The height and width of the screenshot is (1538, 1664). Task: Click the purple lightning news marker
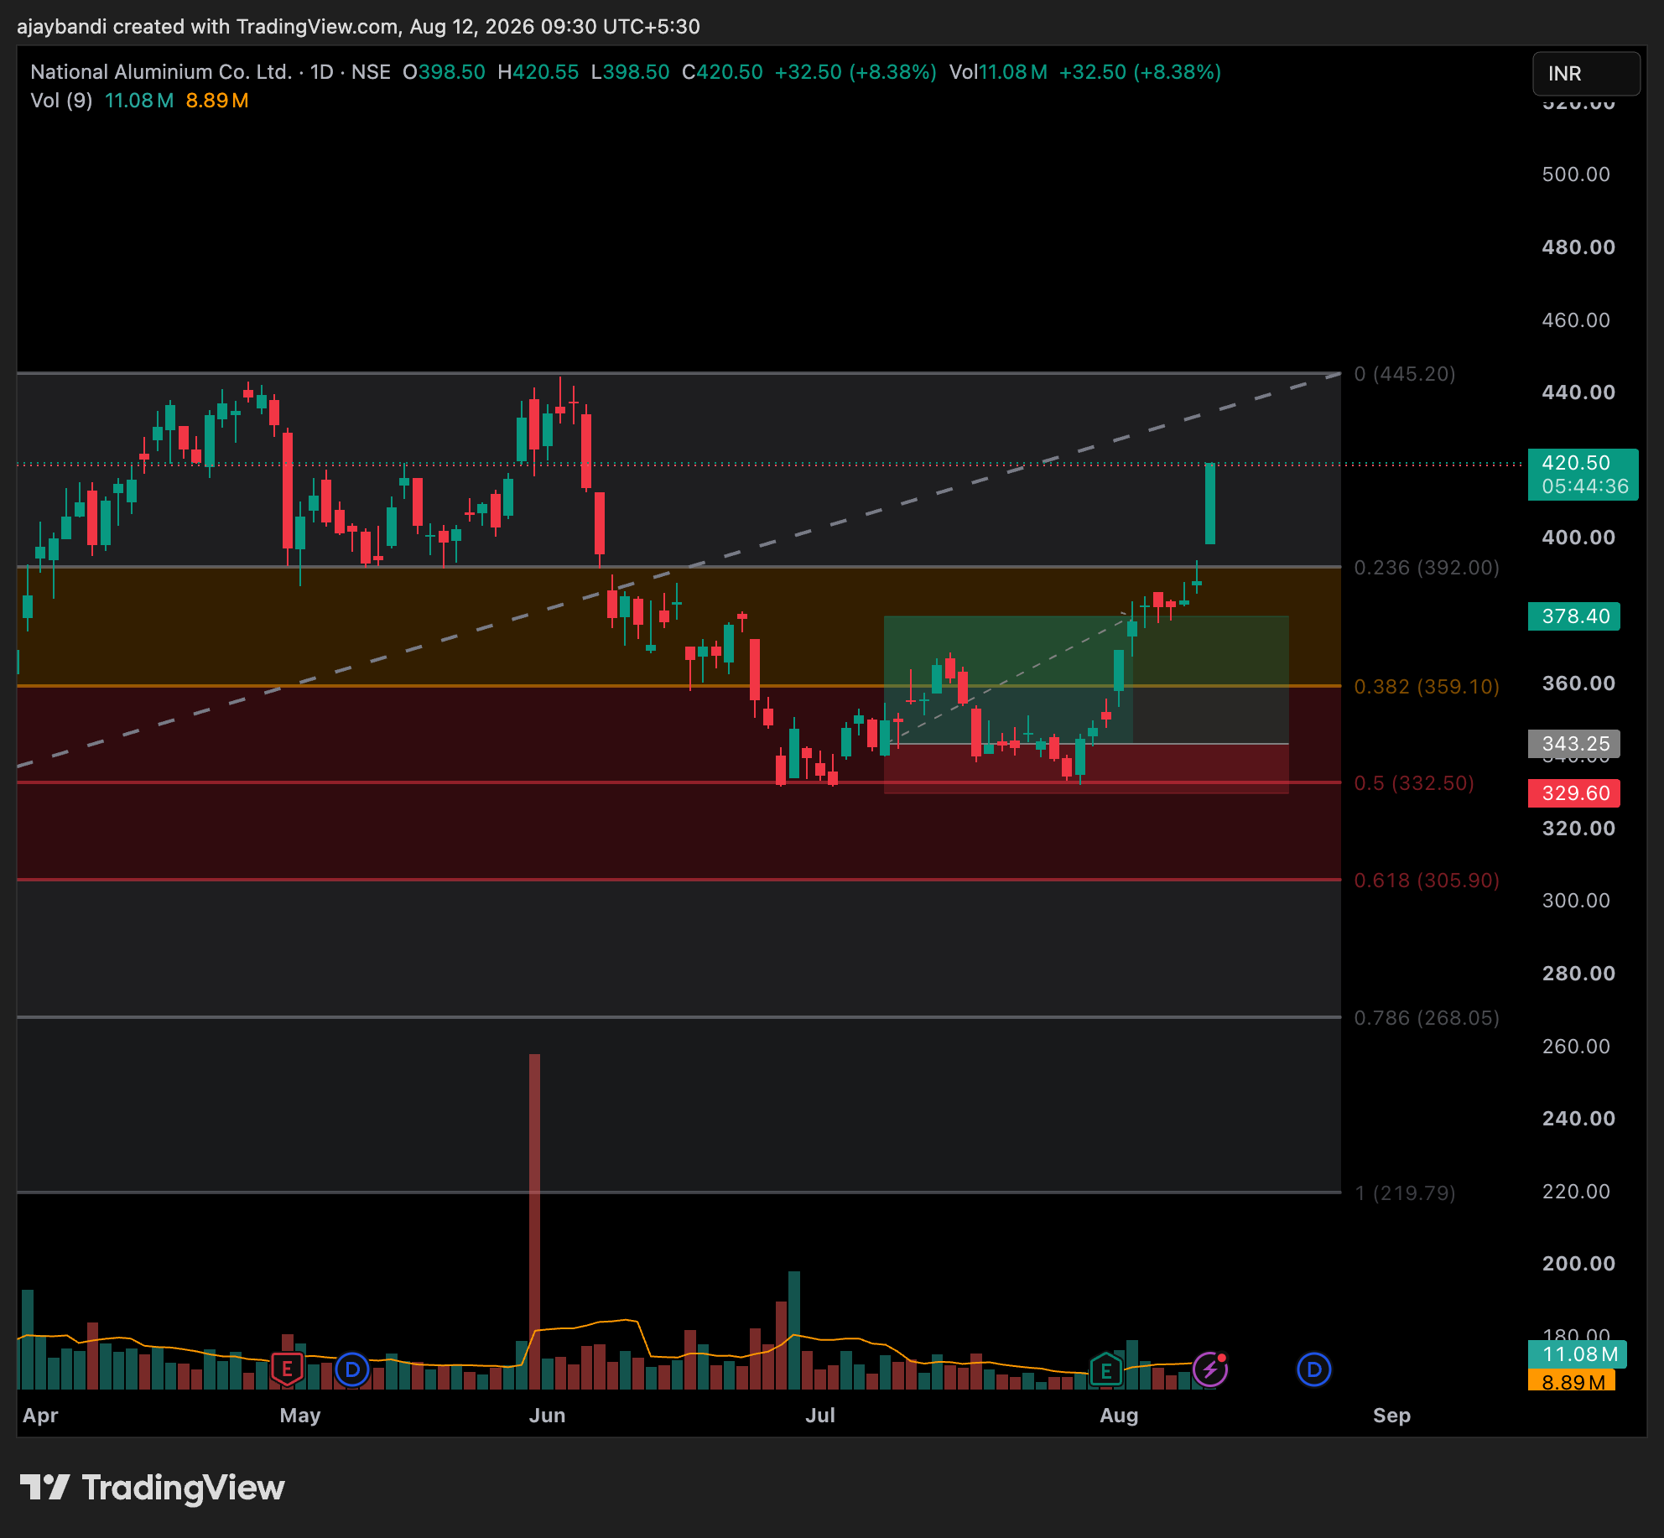pyautogui.click(x=1210, y=1369)
